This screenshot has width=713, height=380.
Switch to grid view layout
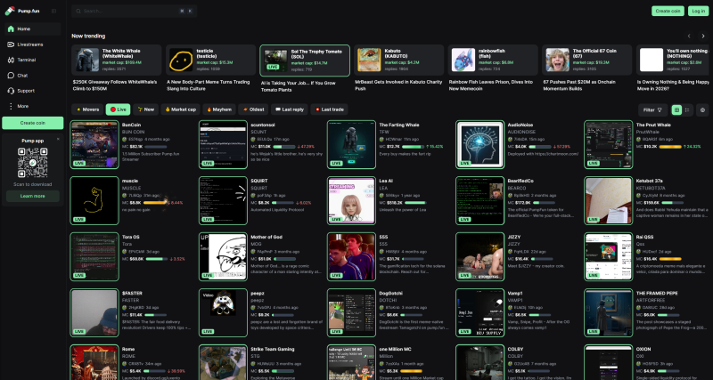676,109
